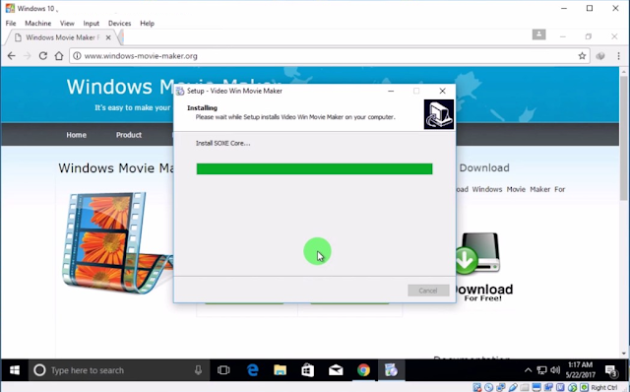The width and height of the screenshot is (630, 392).
Task: Show hidden tray icons chevron
Action: [x=528, y=370]
